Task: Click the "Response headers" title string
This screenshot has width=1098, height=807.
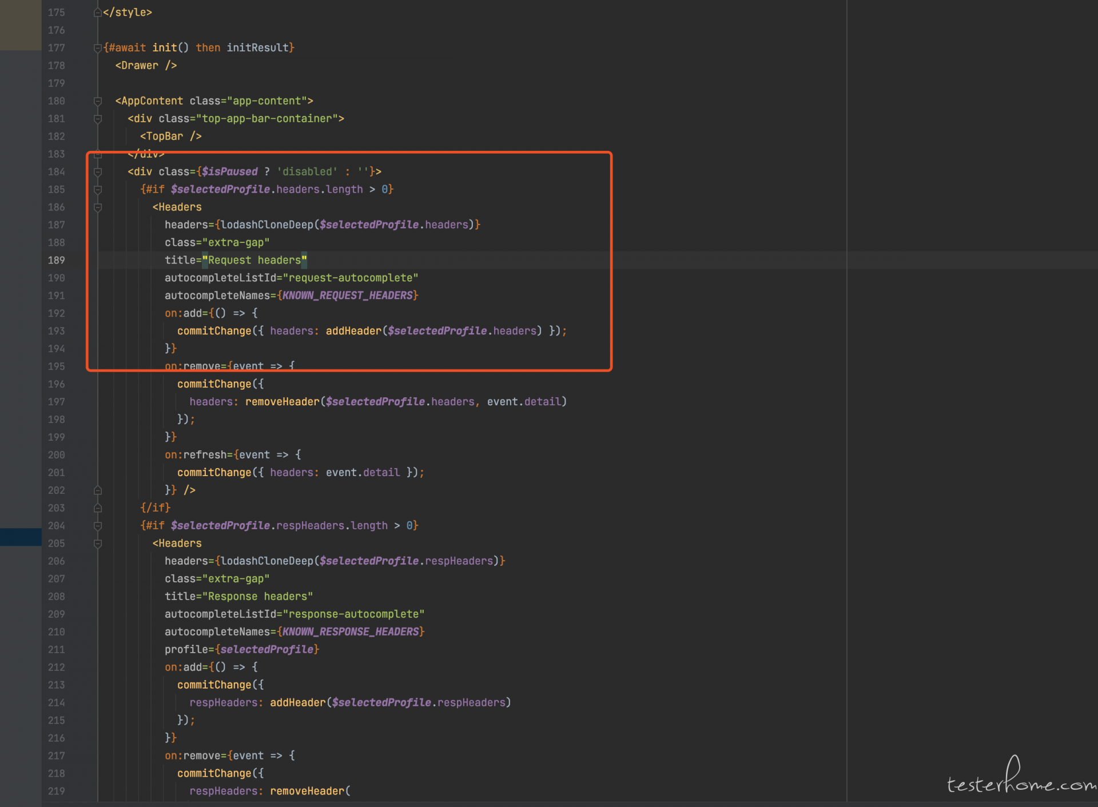Action: click(x=257, y=597)
